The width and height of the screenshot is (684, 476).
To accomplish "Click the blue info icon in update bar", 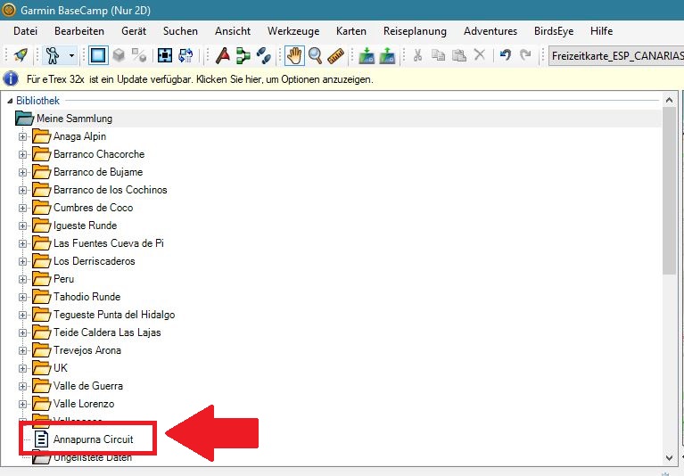I will point(11,79).
